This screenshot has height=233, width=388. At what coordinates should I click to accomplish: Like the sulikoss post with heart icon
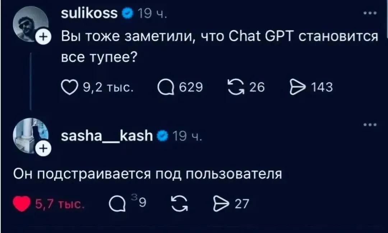(x=67, y=87)
